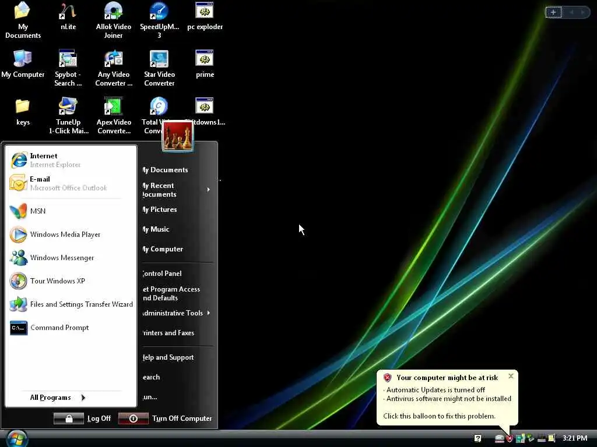Select the Allok Video Joiner shortcut

114,20
